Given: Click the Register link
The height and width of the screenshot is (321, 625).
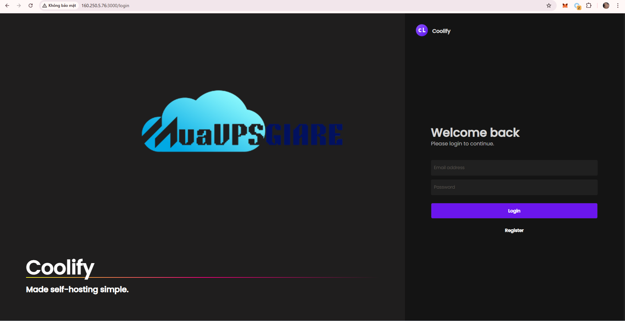Looking at the screenshot, I should tap(514, 230).
